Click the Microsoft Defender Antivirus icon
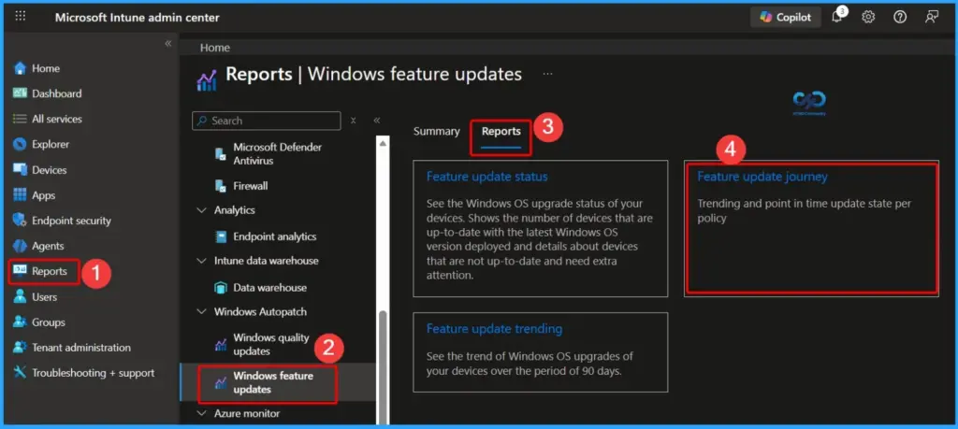 pos(221,154)
